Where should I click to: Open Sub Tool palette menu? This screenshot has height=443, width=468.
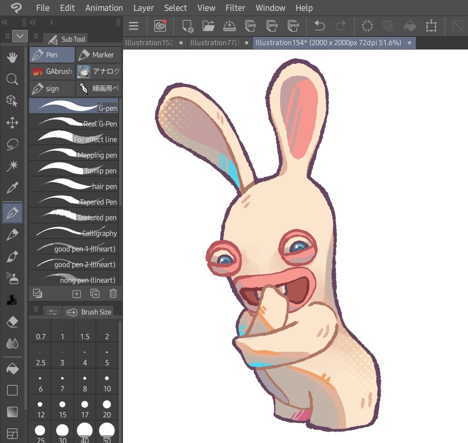coord(36,36)
